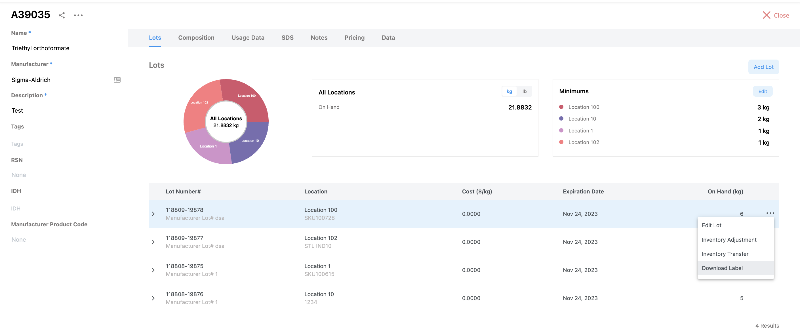Switch weight unit to lb
Image resolution: width=800 pixels, height=333 pixels.
point(524,91)
